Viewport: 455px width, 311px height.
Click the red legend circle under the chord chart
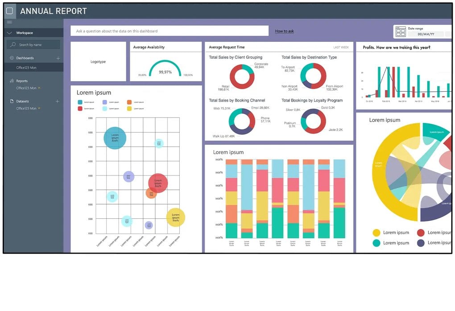[421, 233]
